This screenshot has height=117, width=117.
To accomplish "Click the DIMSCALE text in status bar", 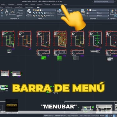I will pos(61,116).
